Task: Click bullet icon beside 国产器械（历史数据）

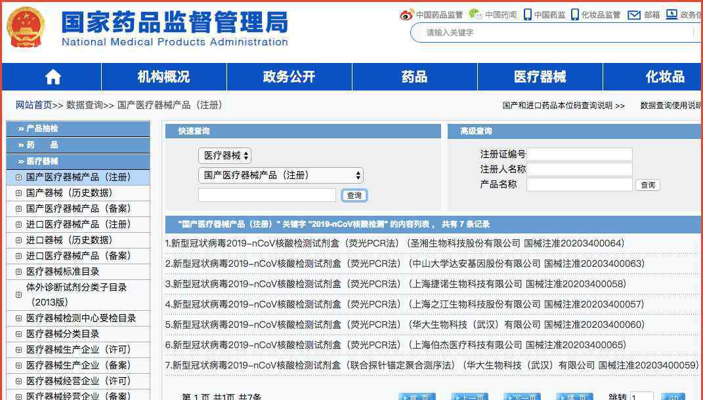Action: [x=18, y=193]
